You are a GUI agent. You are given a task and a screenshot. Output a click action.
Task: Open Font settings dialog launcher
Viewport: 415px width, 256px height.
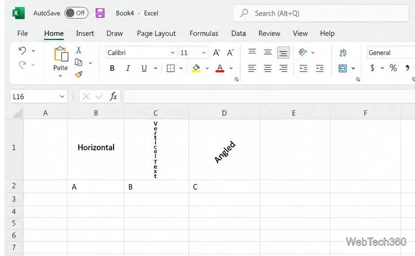tap(236, 79)
